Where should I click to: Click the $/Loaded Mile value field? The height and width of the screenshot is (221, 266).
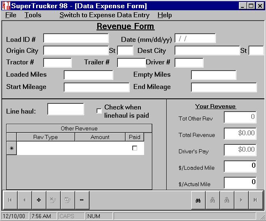pyautogui.click(x=240, y=166)
